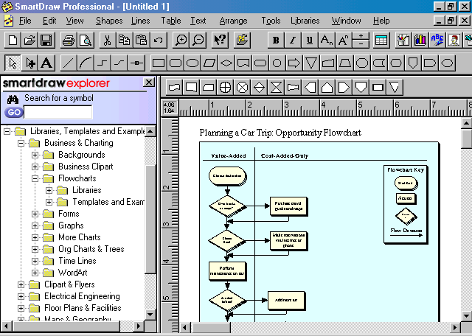The height and width of the screenshot is (336, 472).
Task: Expand the Org Charts & Trees folder
Action: 35,249
